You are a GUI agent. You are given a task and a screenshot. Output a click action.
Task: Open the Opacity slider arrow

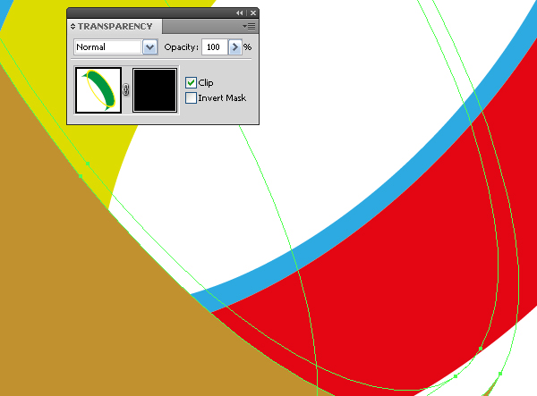pos(234,47)
